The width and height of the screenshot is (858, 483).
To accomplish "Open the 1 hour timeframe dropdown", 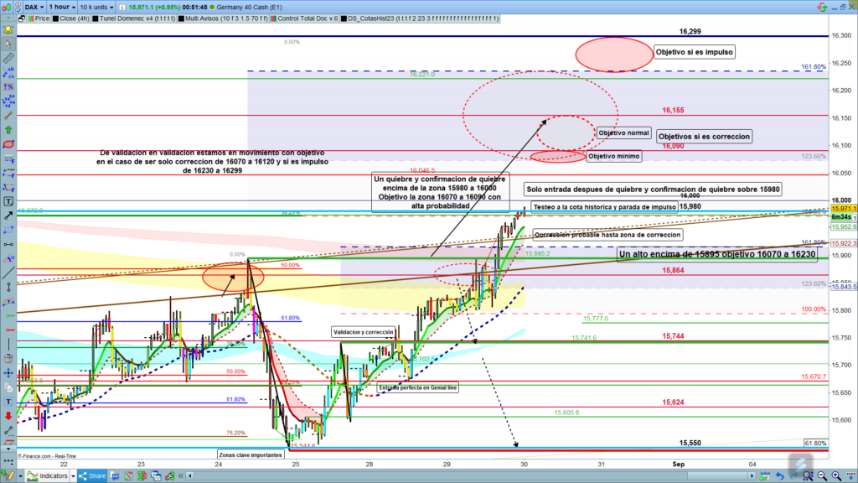I will coord(61,6).
